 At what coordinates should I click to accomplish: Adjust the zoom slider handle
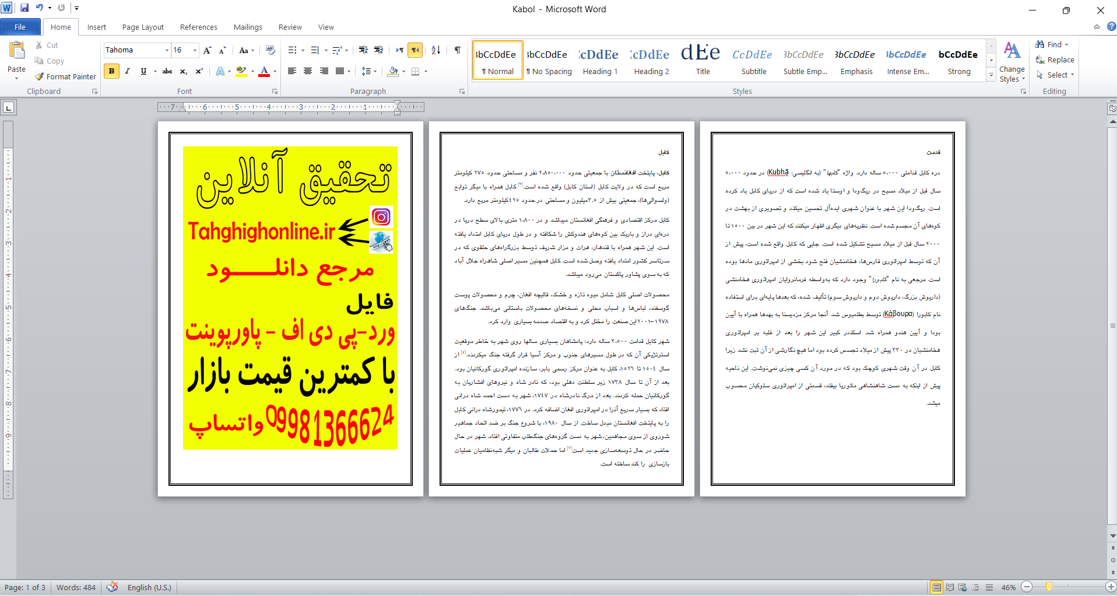[x=1049, y=587]
